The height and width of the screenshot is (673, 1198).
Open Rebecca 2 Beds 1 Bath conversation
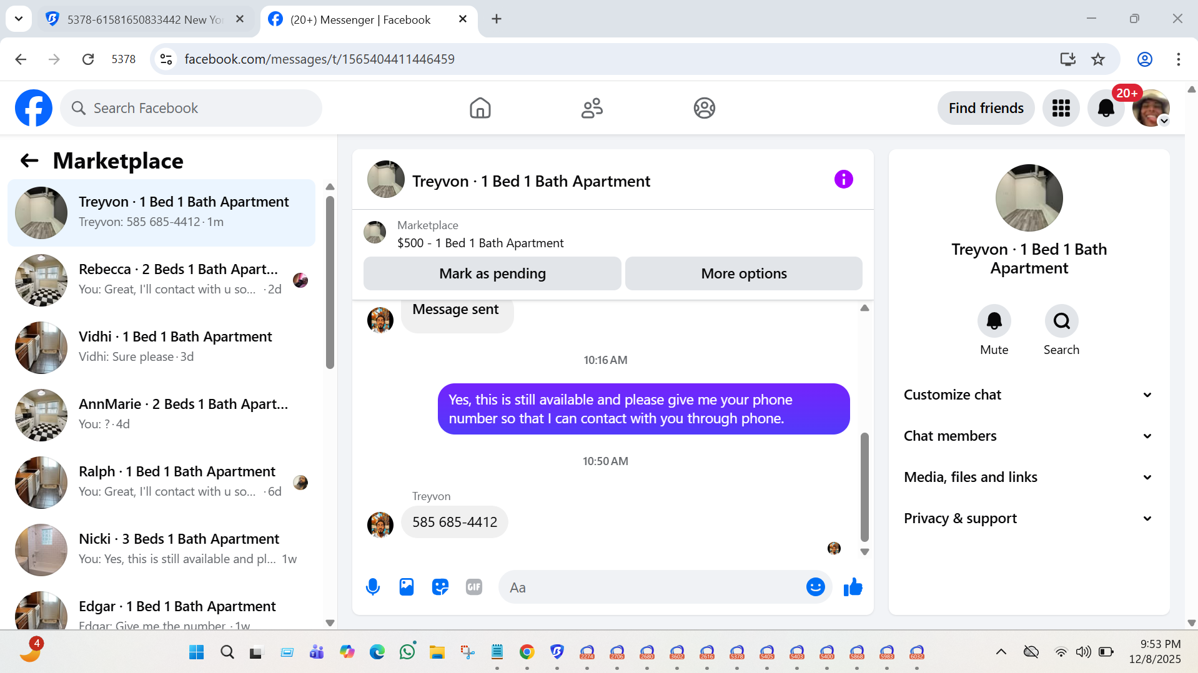tap(161, 280)
